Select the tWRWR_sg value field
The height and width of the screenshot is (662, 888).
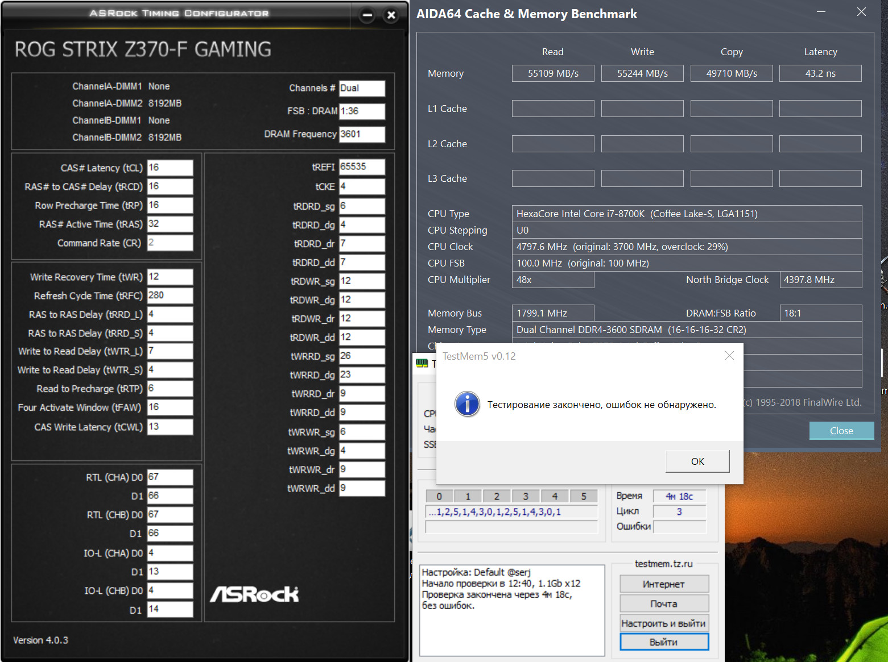click(362, 432)
